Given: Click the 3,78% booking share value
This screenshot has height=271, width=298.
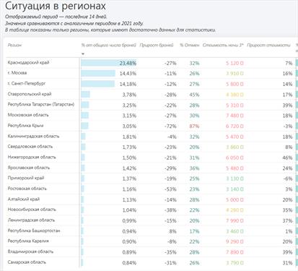Looking at the screenshot, I should [129, 95].
